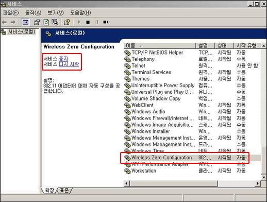
Task: Click the gear icon of Themes
Action: coord(127,79)
